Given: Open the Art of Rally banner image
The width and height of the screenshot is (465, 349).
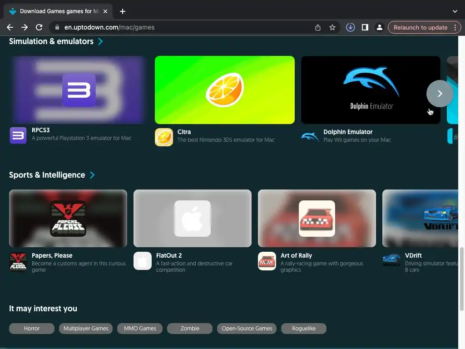Looking at the screenshot, I should click(317, 218).
